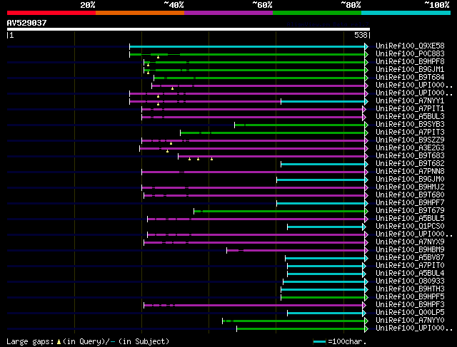
Task: Open the hit UniRef100_B9HBM9
Action: 410,250
